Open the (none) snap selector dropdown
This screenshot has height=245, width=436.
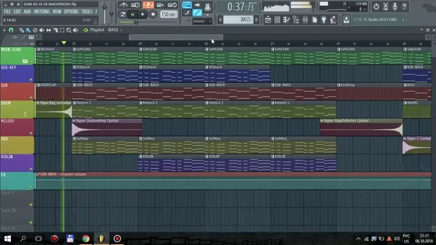[202, 21]
